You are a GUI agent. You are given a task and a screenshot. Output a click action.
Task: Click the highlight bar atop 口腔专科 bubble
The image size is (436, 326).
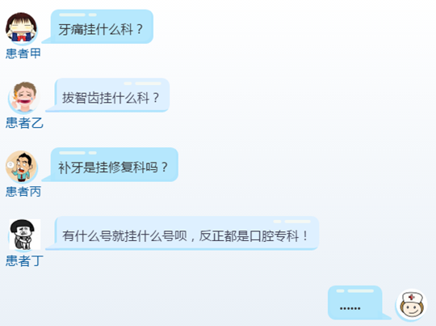(291, 222)
